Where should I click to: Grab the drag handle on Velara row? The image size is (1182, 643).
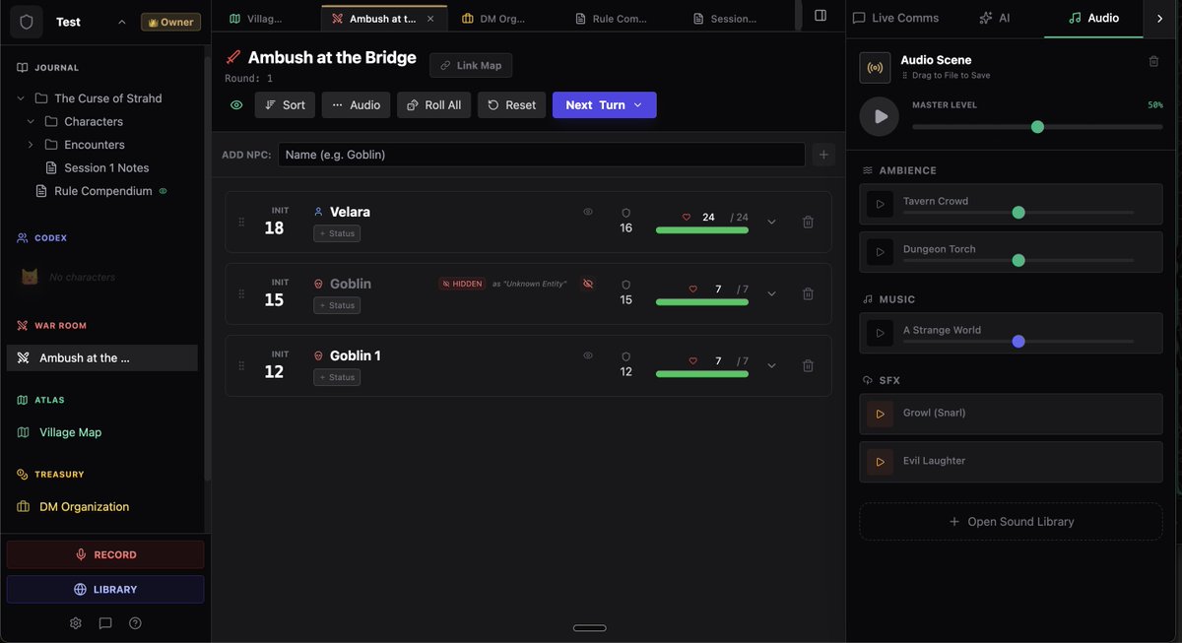pos(241,223)
